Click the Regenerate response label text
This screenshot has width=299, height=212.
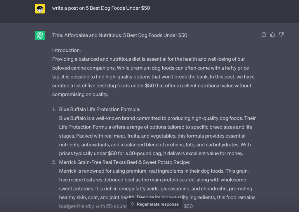[158, 204]
